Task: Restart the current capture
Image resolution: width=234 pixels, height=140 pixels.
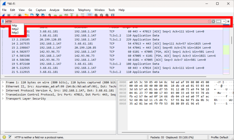Action: point(14,15)
